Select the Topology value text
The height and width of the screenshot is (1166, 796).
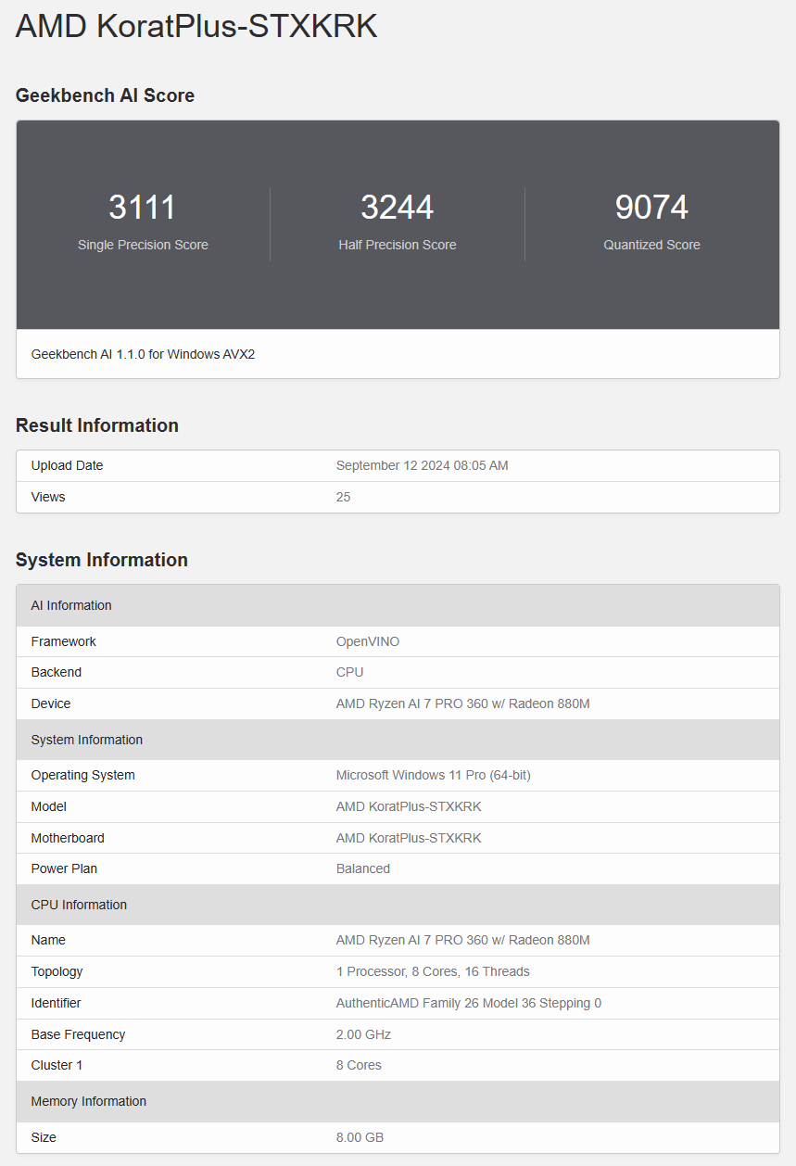[x=433, y=971]
